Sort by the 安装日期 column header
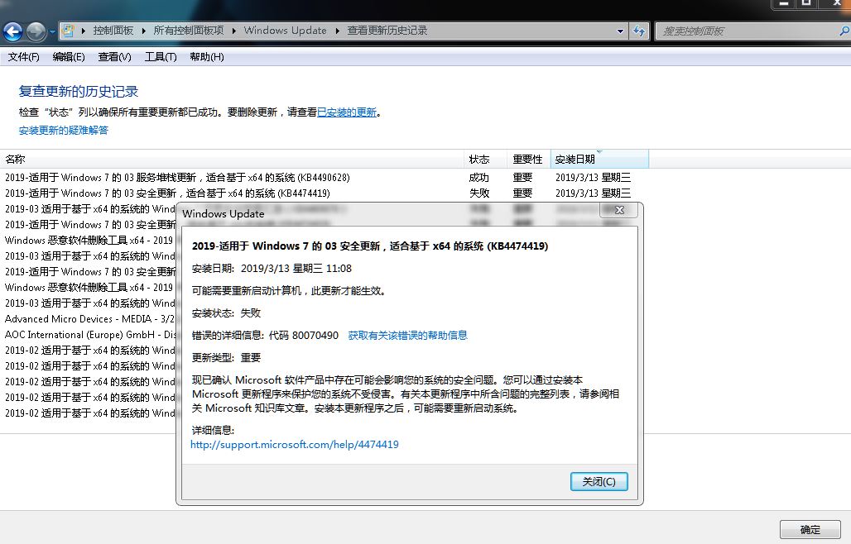The width and height of the screenshot is (851, 544). pos(599,160)
